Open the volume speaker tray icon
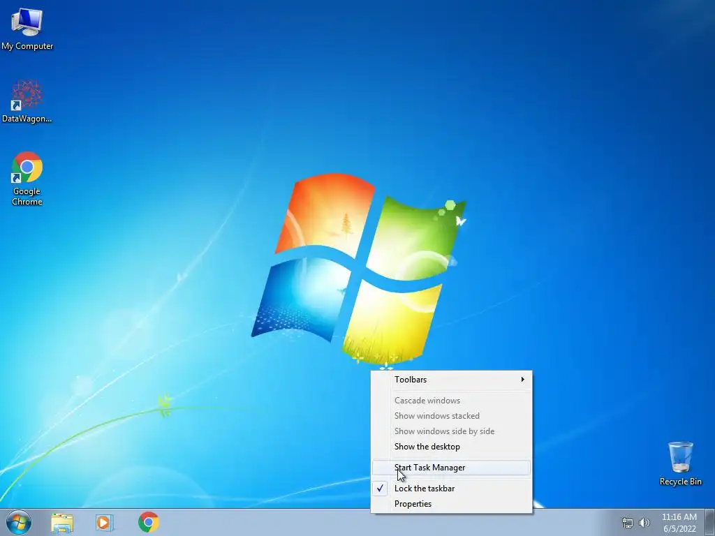Image resolution: width=715 pixels, height=536 pixels. (x=644, y=523)
